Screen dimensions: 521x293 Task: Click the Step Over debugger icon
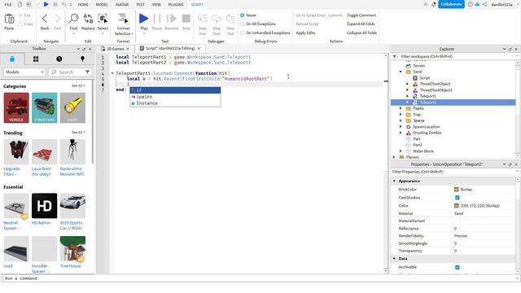click(x=217, y=19)
